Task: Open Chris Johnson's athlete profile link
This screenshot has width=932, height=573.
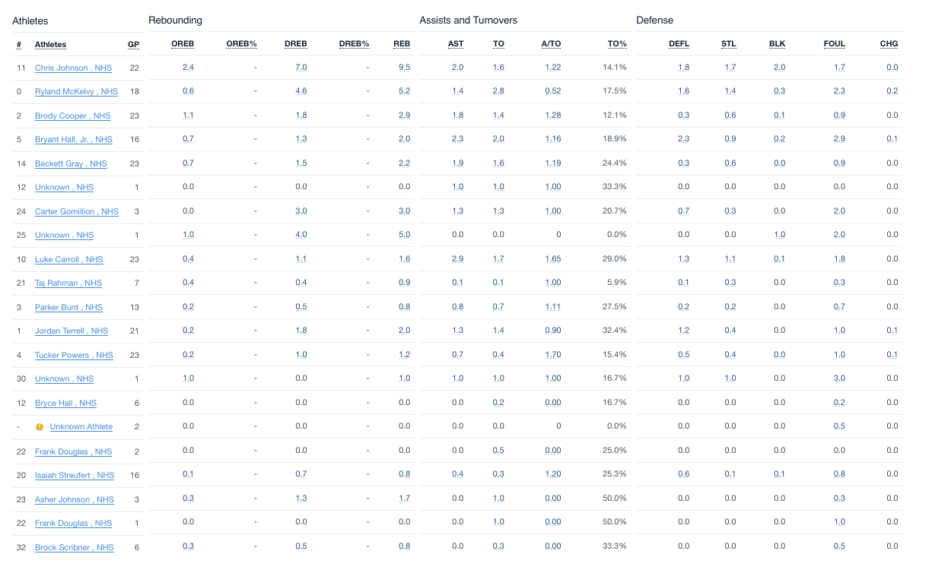Action: (x=73, y=68)
